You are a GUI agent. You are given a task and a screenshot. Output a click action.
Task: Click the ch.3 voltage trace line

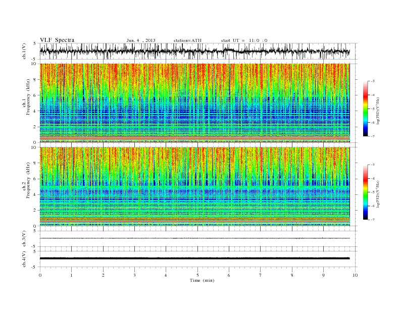(x=195, y=238)
